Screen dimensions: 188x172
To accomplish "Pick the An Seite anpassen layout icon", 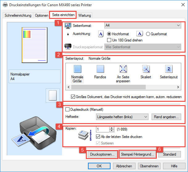I will [x=123, y=69].
